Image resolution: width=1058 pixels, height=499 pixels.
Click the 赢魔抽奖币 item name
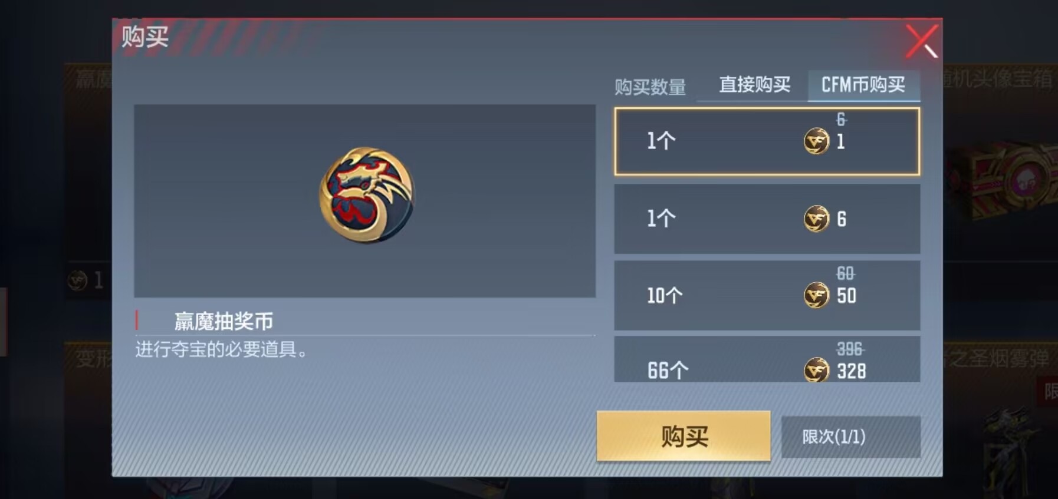tap(224, 321)
